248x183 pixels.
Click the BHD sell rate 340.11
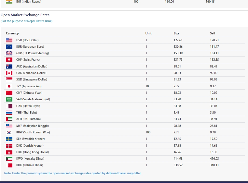[x=214, y=165]
